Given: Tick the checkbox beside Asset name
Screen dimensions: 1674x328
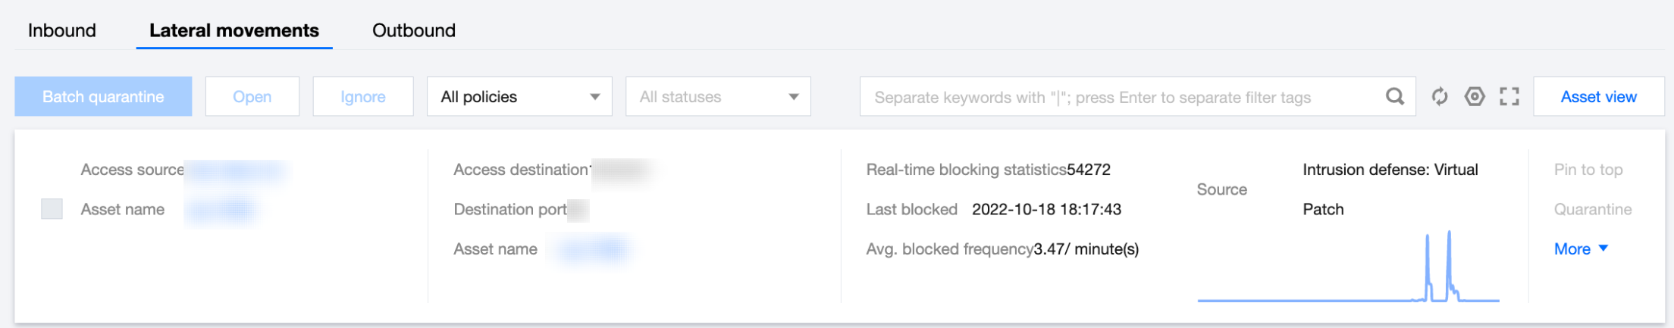Looking at the screenshot, I should 52,209.
